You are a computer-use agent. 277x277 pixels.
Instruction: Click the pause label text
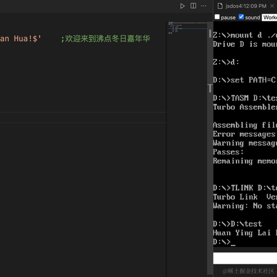(x=228, y=17)
